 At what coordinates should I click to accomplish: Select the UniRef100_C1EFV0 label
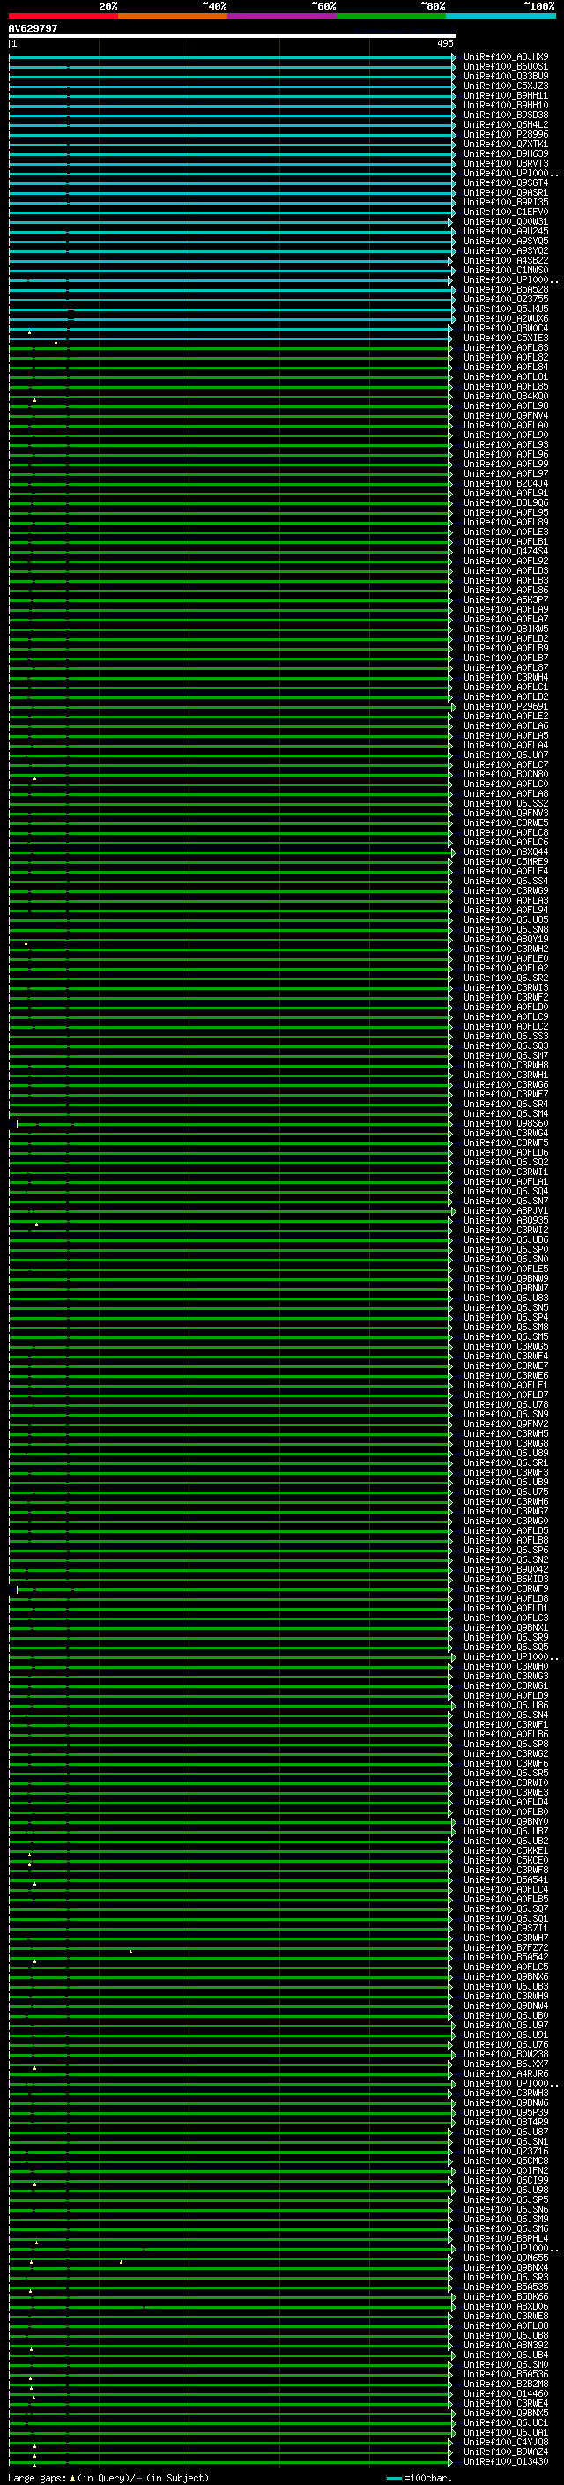505,212
